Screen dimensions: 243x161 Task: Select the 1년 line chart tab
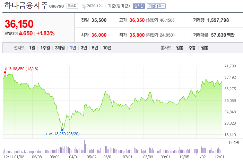pyautogui.click(x=73, y=48)
